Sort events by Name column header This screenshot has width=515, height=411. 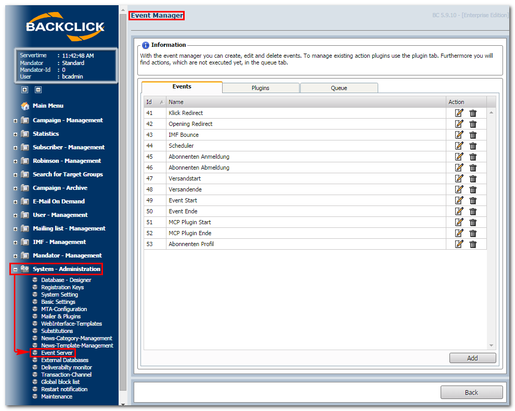(306, 102)
